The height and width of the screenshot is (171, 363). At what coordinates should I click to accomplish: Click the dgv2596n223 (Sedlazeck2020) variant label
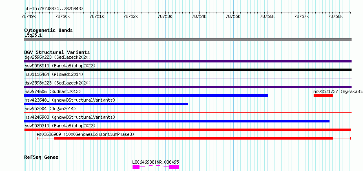coord(58,57)
